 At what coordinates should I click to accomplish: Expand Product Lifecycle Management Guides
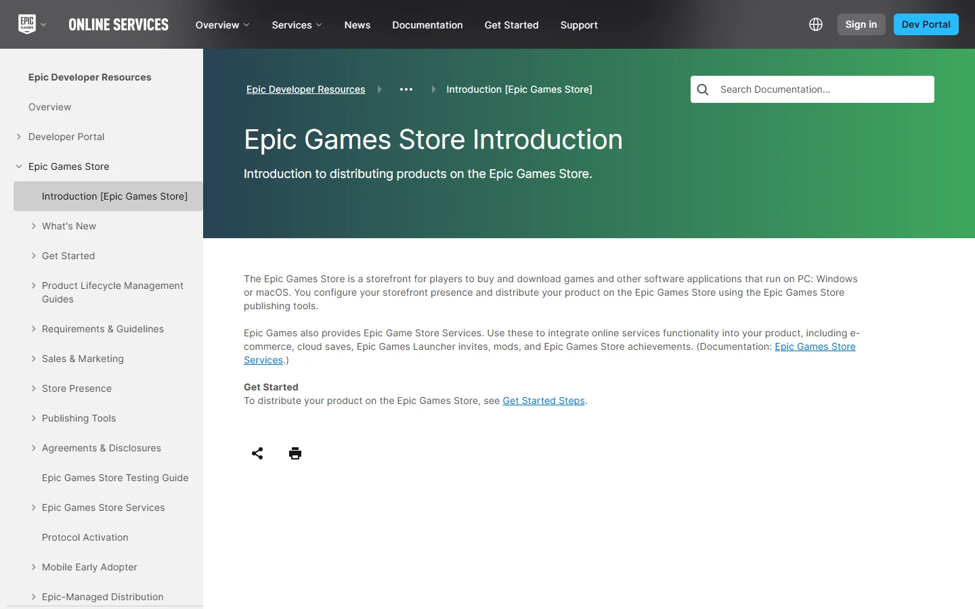tap(34, 286)
